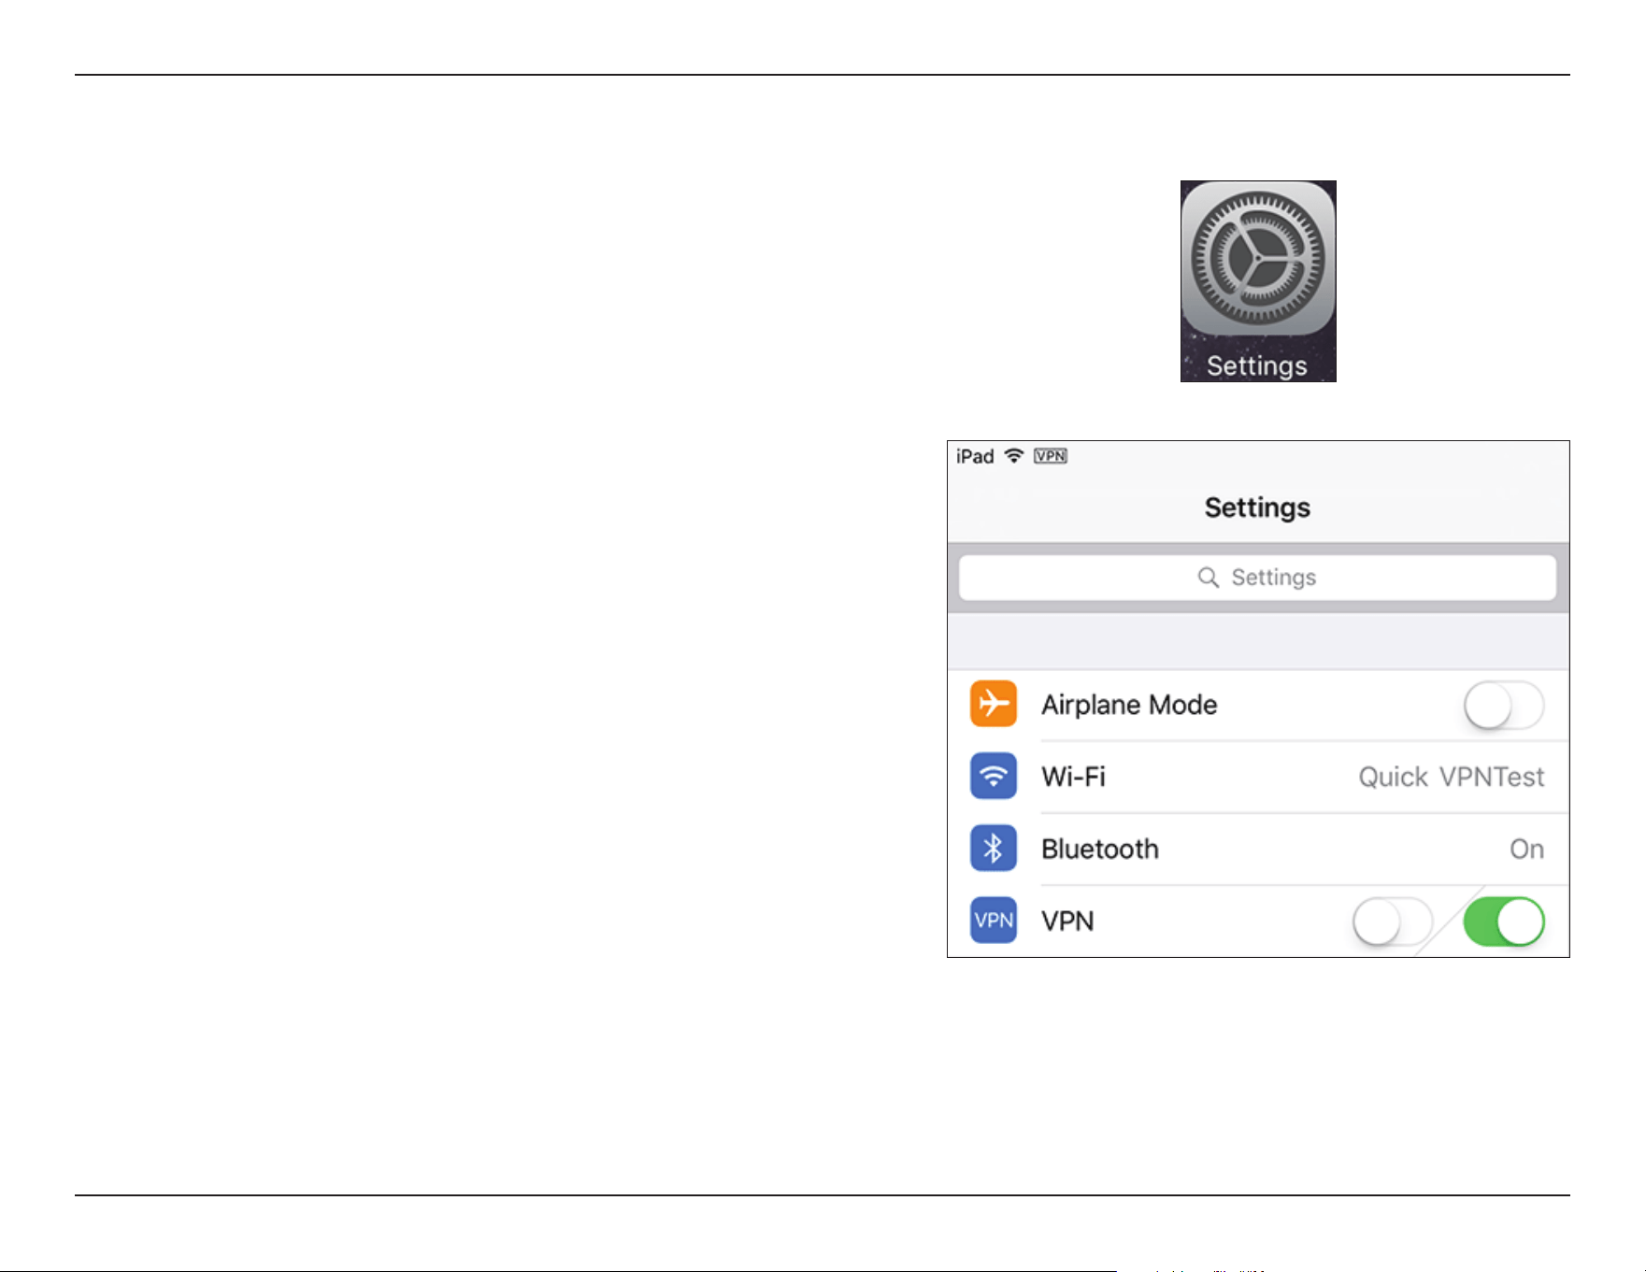The height and width of the screenshot is (1272, 1646).
Task: Toggle the Airplane Mode switch
Action: (x=1504, y=705)
